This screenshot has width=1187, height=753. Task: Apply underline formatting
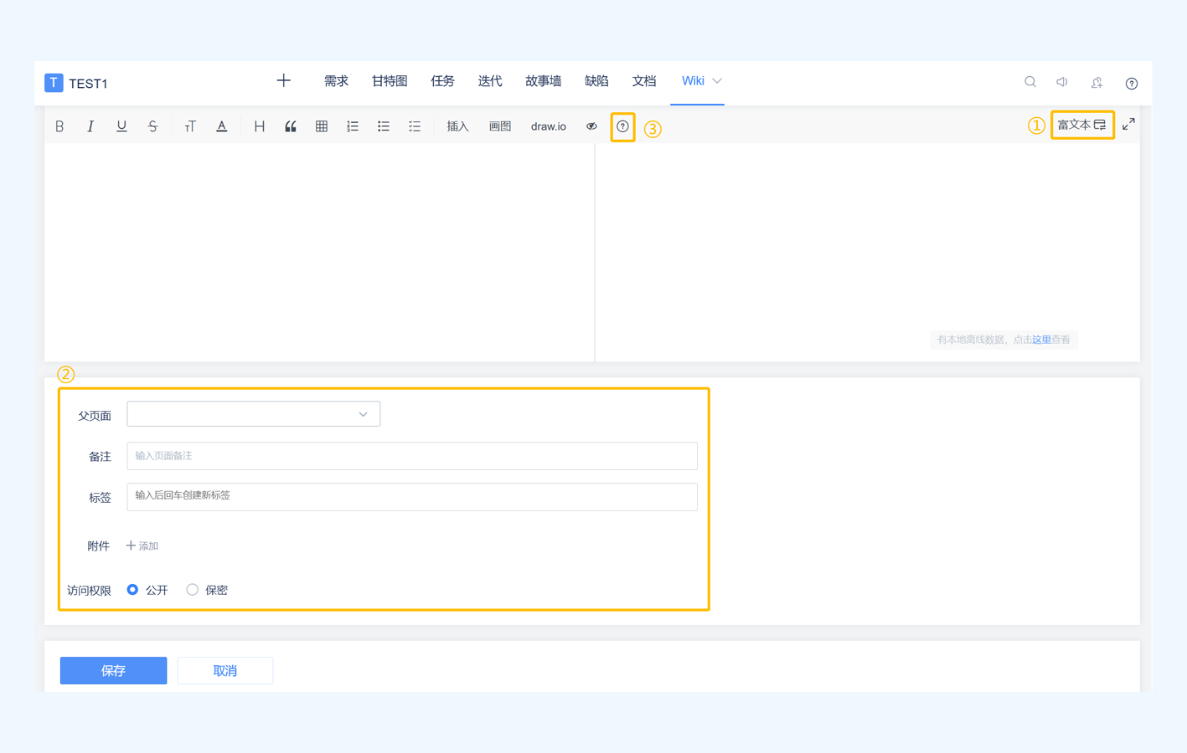pos(121,126)
